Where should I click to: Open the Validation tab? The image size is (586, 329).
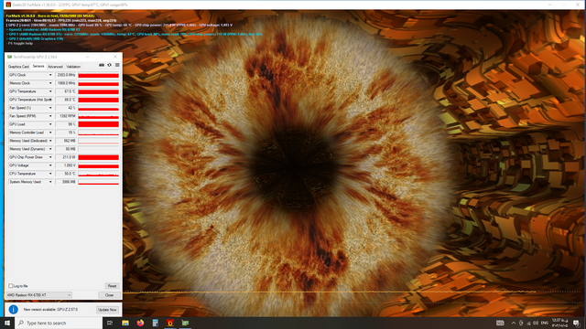73,67
